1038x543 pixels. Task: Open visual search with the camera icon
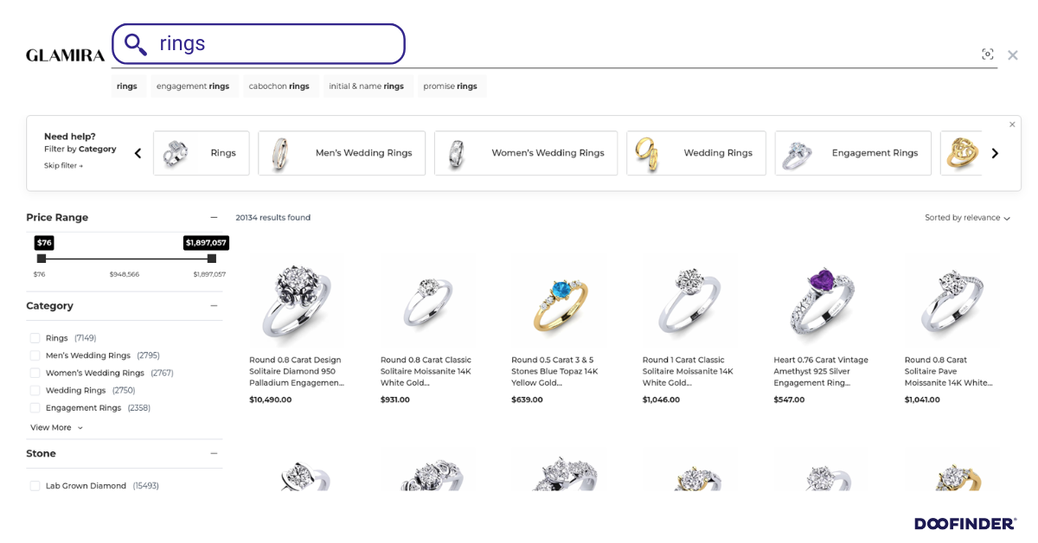pos(988,54)
